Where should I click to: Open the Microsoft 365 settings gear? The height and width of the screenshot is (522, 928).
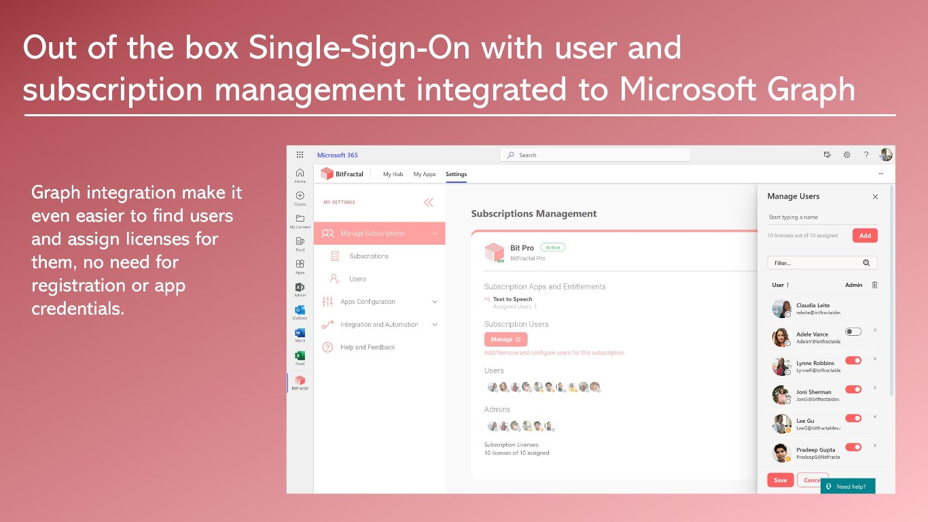click(846, 155)
